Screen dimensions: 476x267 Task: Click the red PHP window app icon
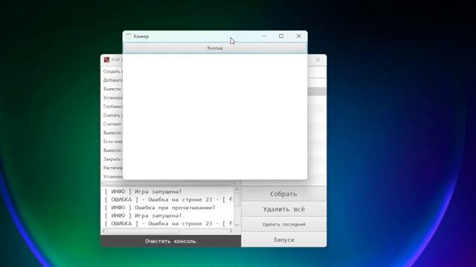pyautogui.click(x=106, y=60)
